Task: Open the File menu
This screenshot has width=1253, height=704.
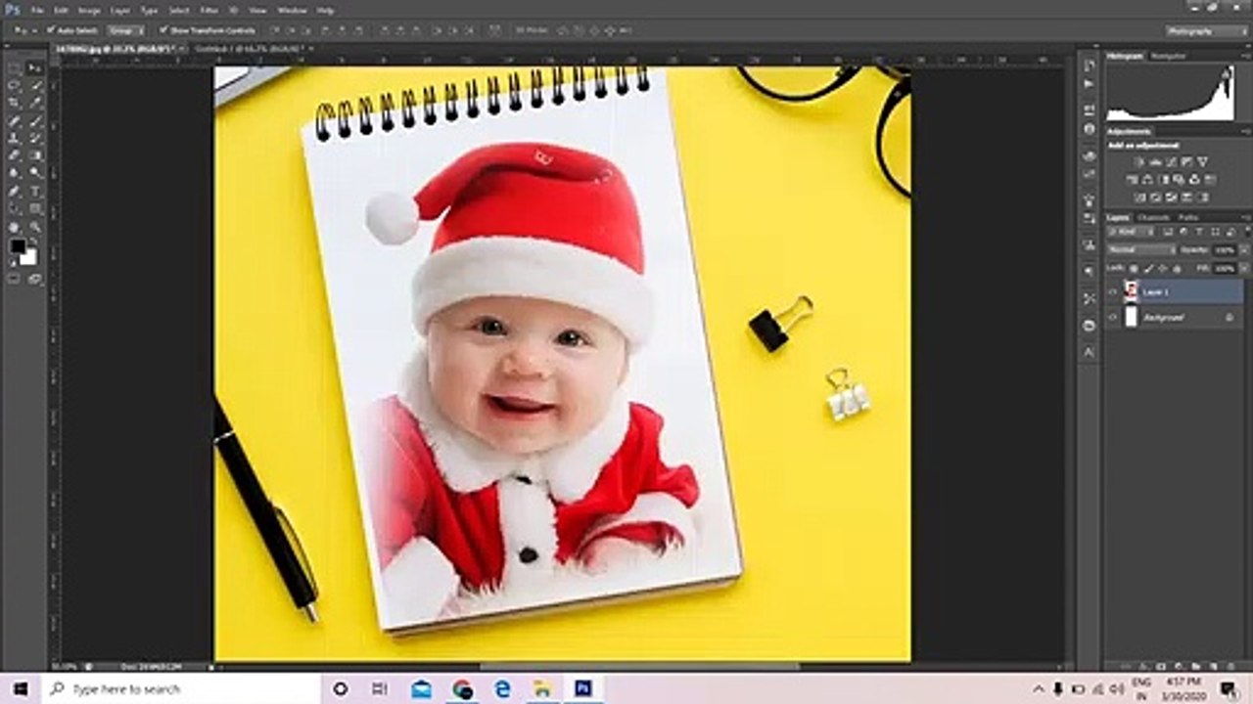Action: pyautogui.click(x=36, y=10)
